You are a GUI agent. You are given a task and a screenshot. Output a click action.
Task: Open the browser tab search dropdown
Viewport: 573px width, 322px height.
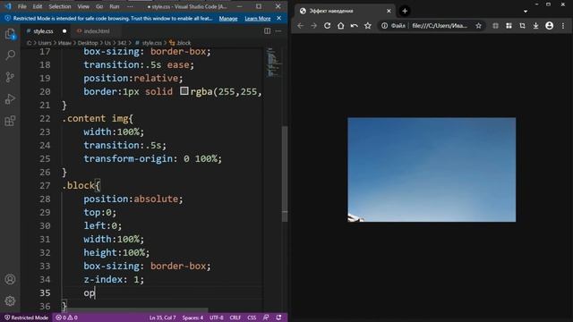tap(526, 12)
